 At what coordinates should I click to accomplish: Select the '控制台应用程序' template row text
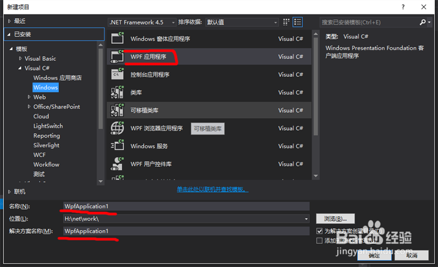click(x=150, y=74)
